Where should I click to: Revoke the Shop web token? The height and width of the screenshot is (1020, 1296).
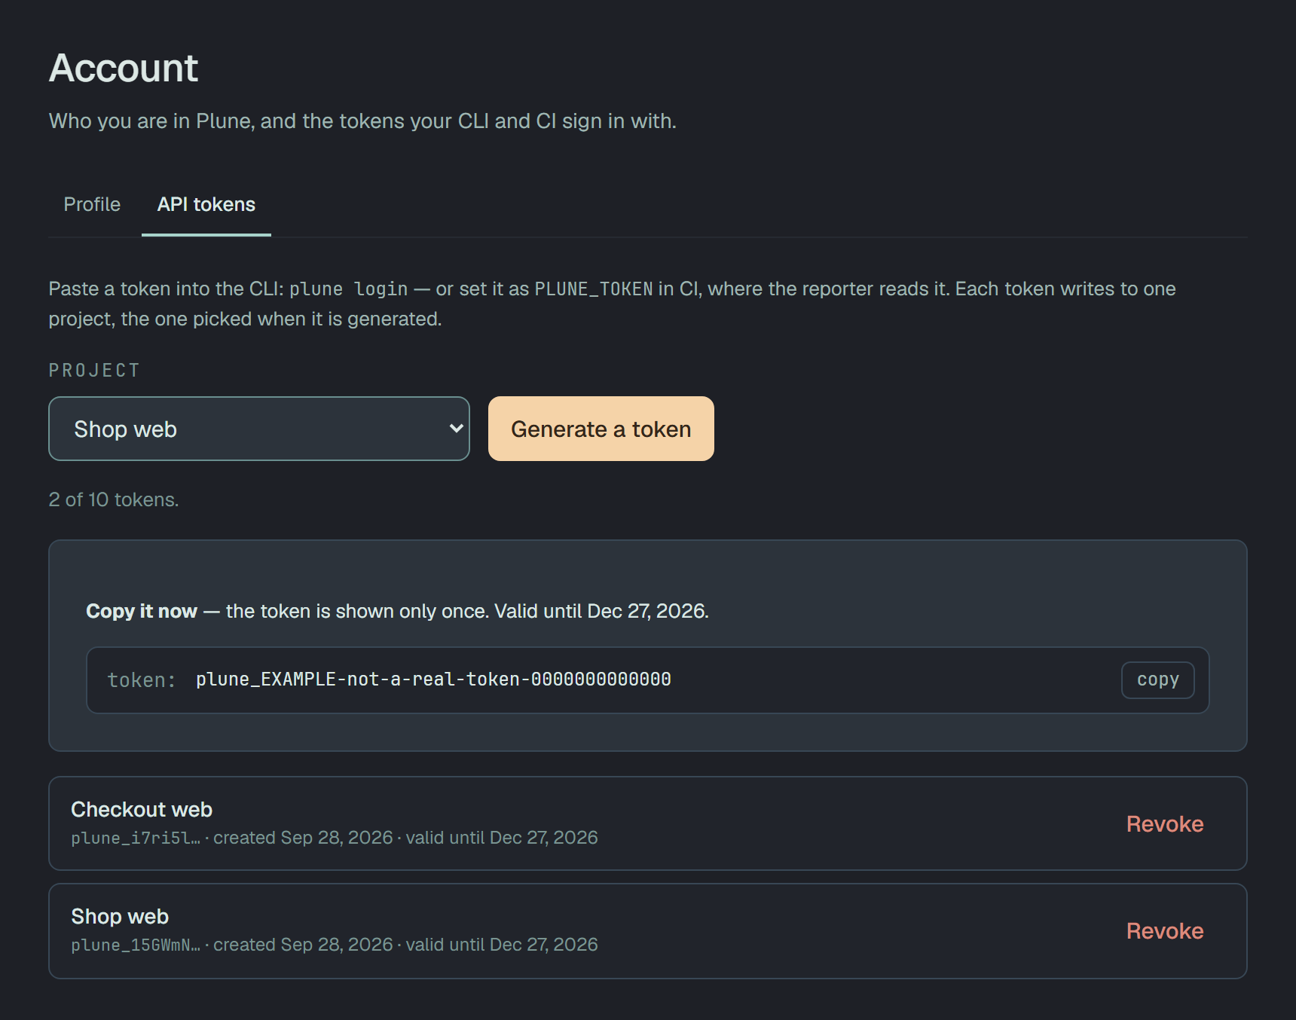coord(1165,930)
